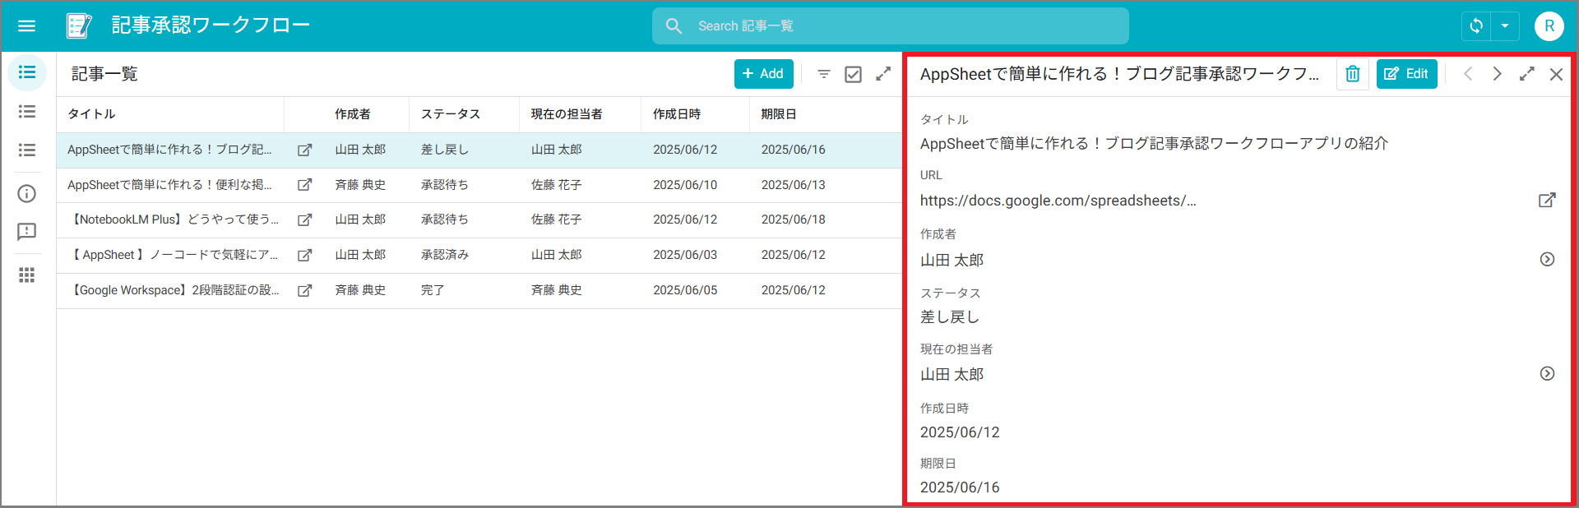
Task: Edit the selected article record
Action: click(x=1407, y=74)
